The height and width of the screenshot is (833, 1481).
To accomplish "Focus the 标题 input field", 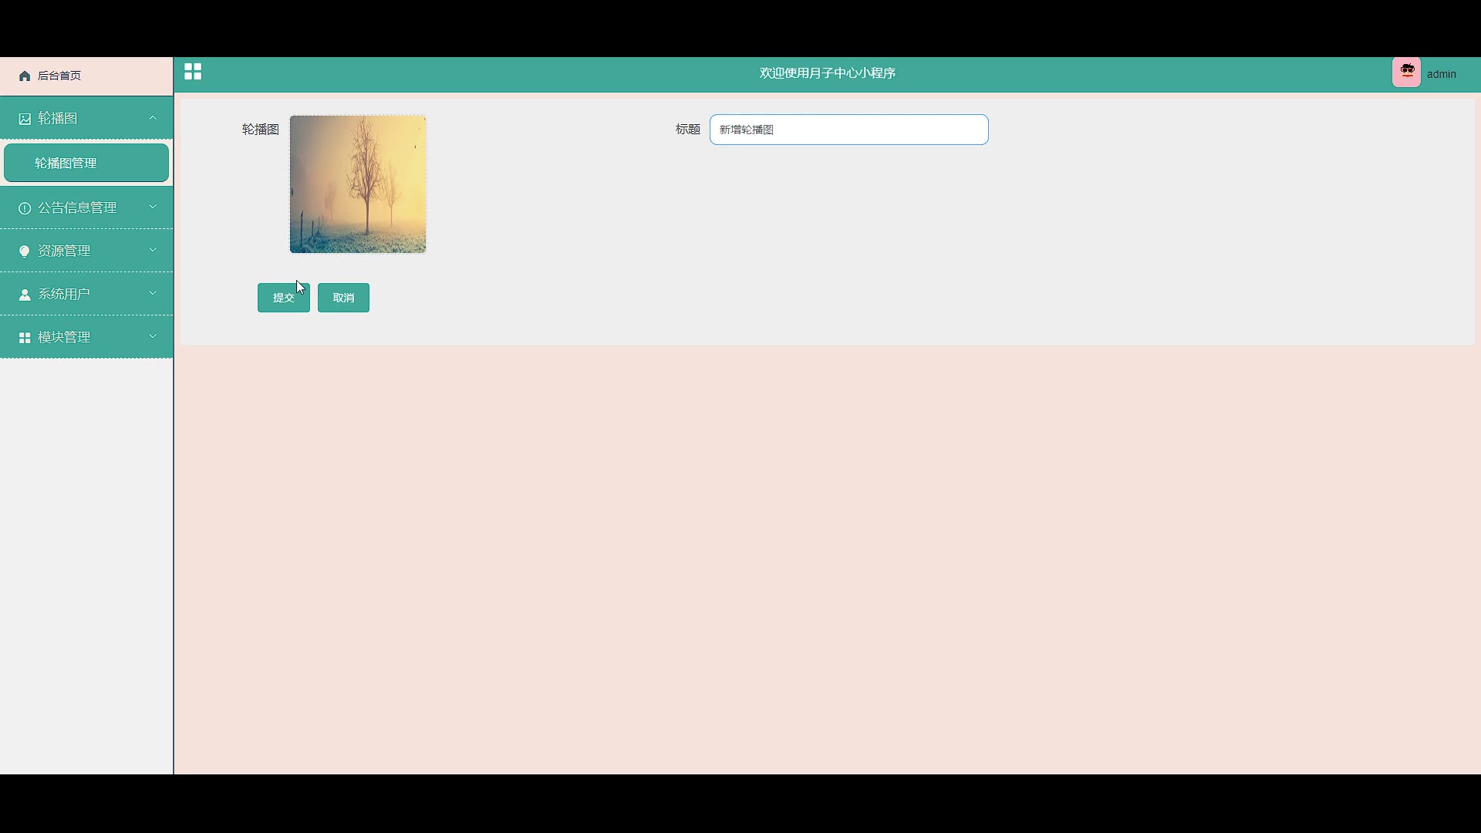I will tap(848, 130).
